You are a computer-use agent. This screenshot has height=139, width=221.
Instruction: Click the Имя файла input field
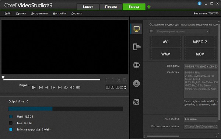(x=201, y=119)
